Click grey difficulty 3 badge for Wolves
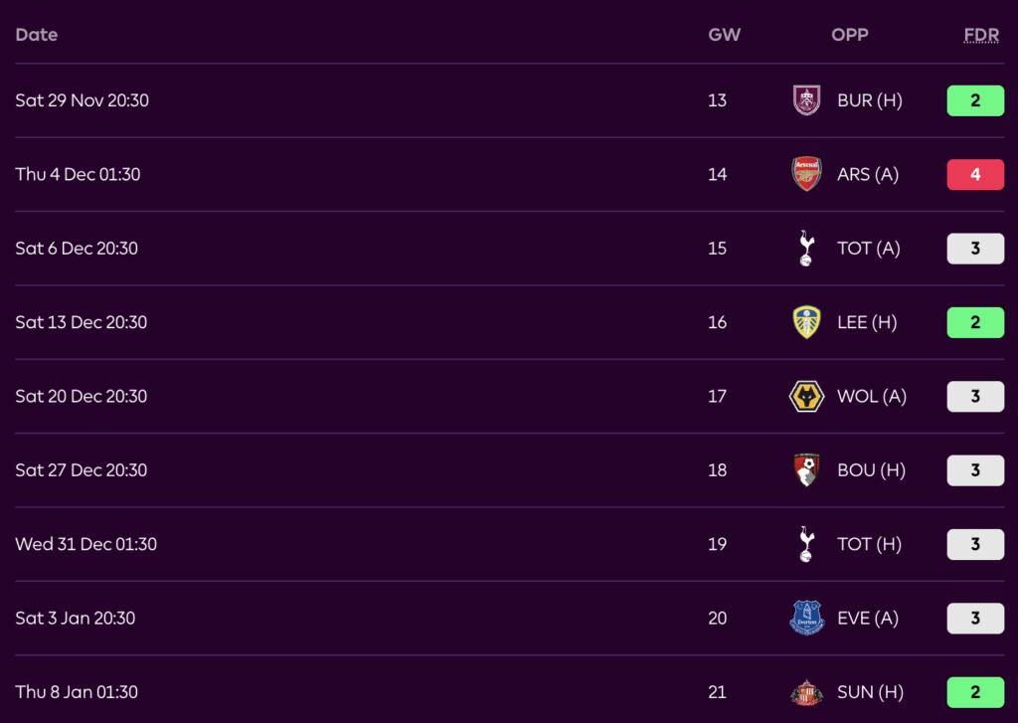This screenshot has width=1018, height=723. 975,397
